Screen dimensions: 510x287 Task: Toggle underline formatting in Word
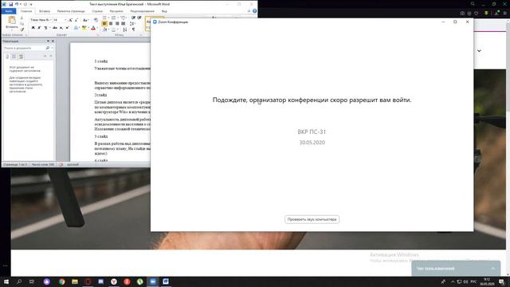(46, 28)
